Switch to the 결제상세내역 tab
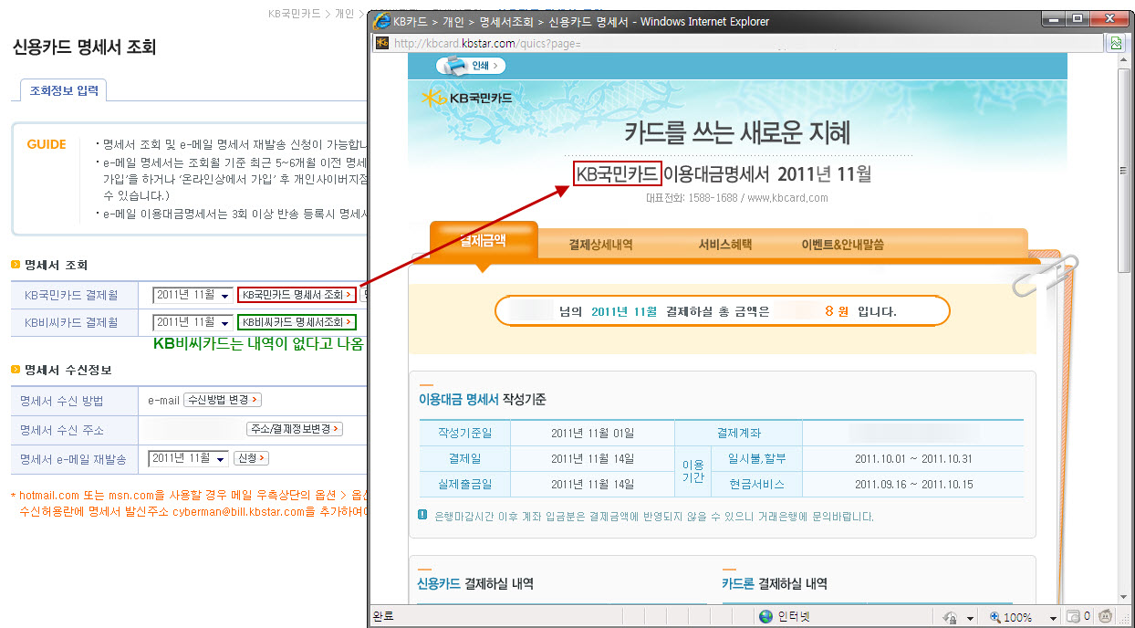The height and width of the screenshot is (628, 1135). coord(600,245)
